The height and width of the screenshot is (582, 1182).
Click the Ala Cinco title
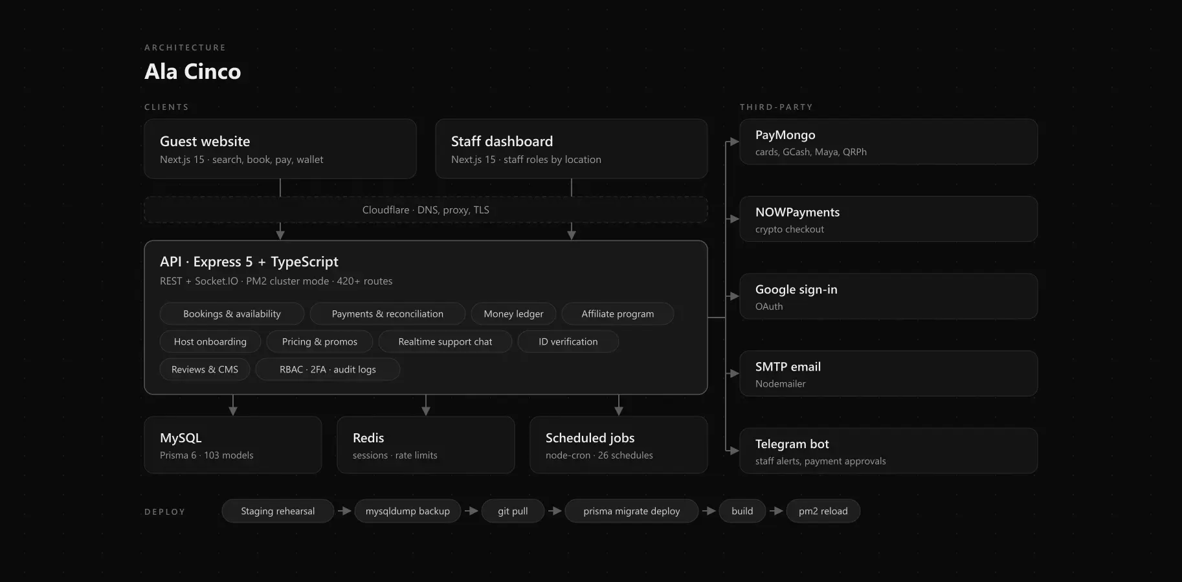(193, 71)
